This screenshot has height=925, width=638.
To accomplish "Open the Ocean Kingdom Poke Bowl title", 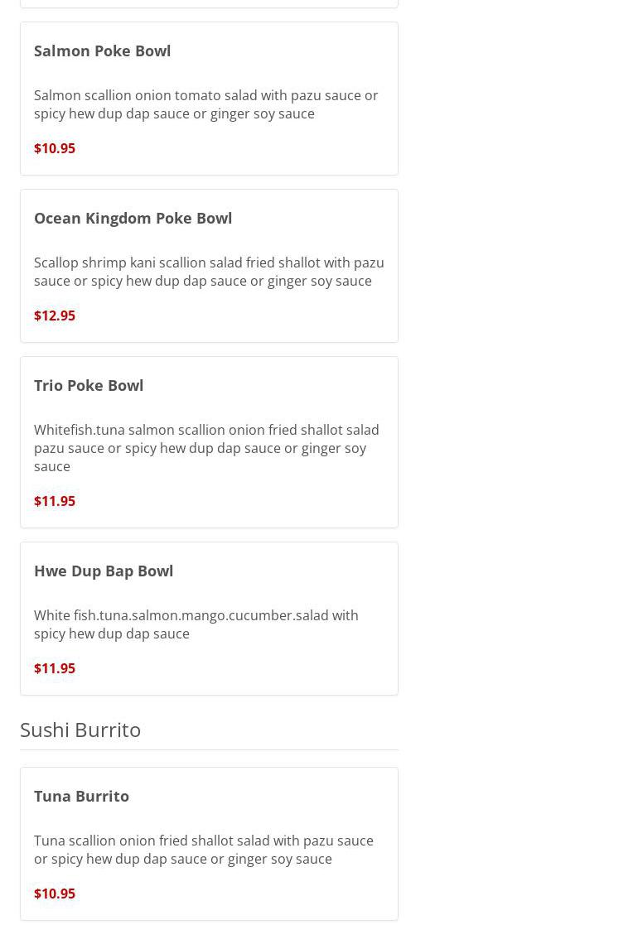I will click(133, 218).
